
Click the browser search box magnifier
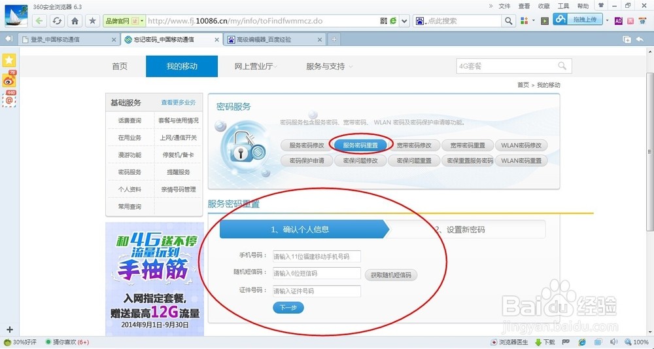508,21
